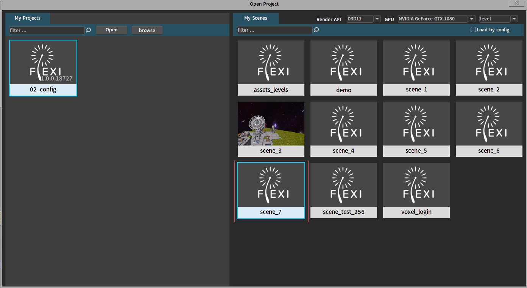Focus the My Projects filter field
Image resolution: width=527 pixels, height=288 pixels.
click(47, 30)
